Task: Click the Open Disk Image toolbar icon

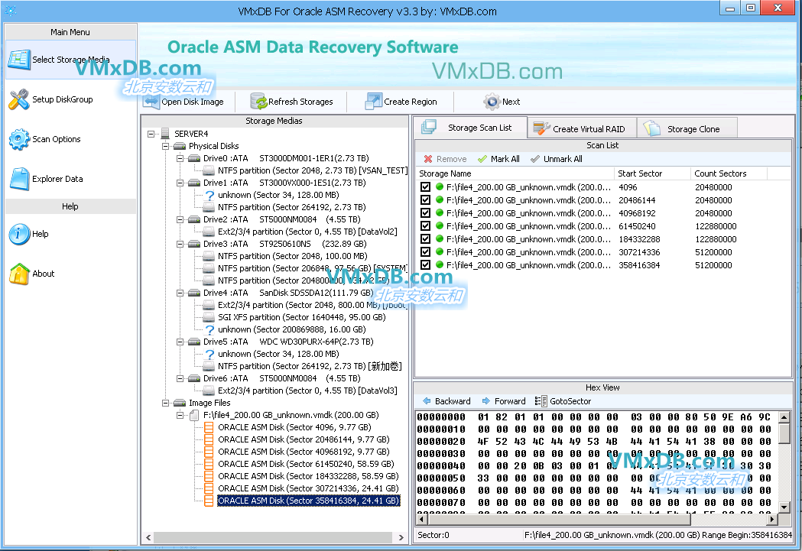Action: [x=151, y=102]
